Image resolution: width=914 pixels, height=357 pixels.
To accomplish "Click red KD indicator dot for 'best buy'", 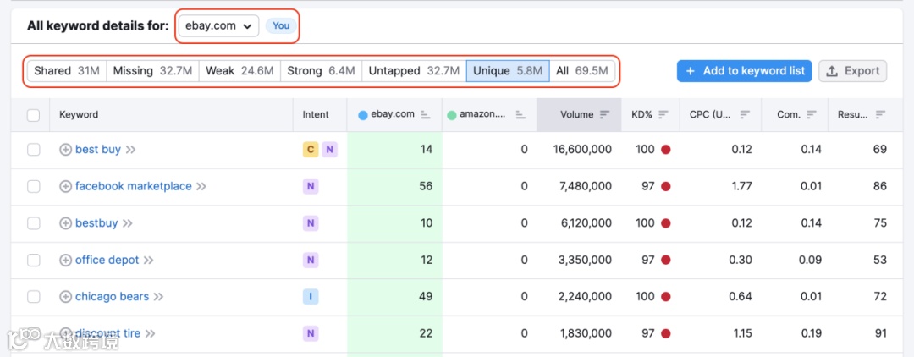I will [666, 150].
